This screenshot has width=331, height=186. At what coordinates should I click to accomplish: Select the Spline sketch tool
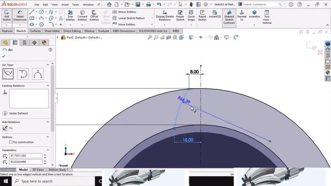tap(51, 12)
